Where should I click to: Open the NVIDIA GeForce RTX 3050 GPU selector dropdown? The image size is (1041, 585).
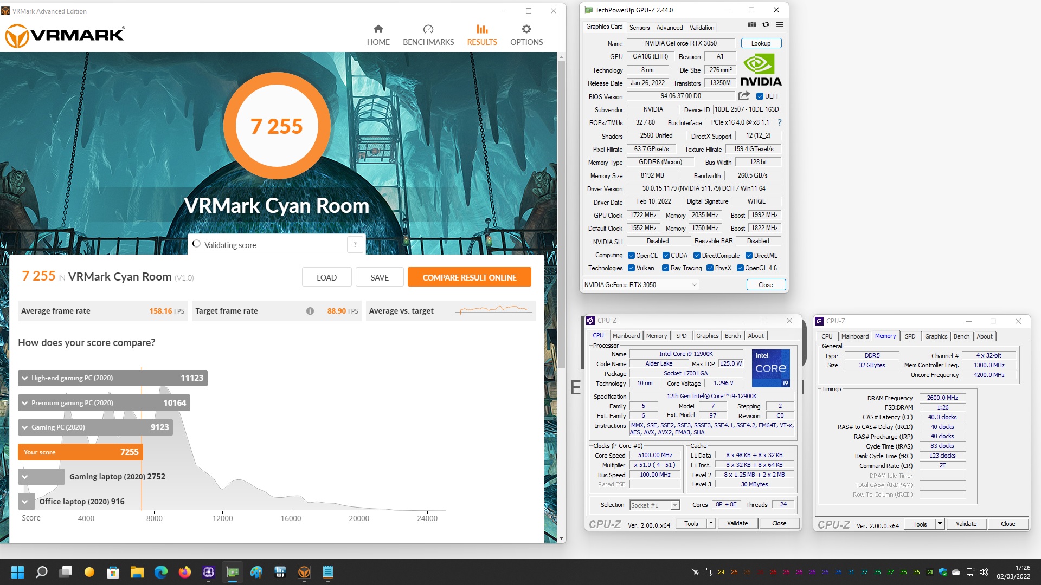(x=640, y=285)
